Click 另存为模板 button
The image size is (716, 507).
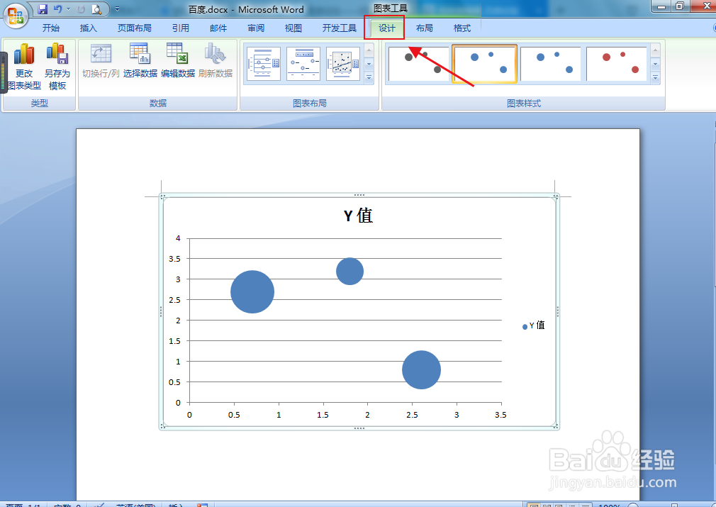[57, 67]
